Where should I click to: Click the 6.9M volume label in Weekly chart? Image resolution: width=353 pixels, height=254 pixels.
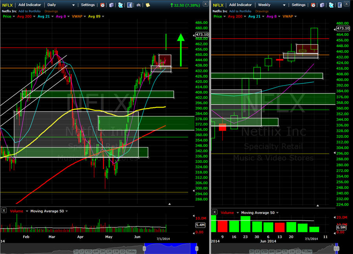point(341,227)
